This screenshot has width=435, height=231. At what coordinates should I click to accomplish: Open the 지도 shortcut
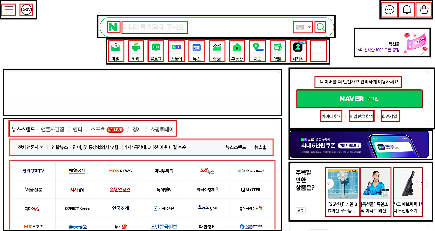point(257,51)
